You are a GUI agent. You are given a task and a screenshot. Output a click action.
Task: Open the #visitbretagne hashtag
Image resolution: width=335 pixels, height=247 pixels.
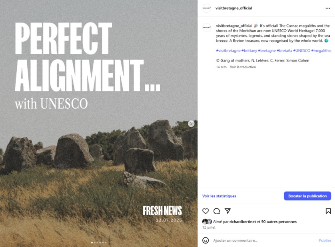pyautogui.click(x=228, y=51)
